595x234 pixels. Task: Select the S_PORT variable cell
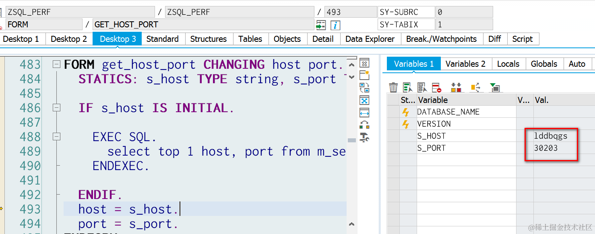pos(466,148)
